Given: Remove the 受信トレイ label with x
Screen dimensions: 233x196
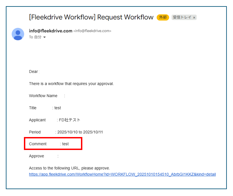Looking at the screenshot, I should [x=194, y=17].
